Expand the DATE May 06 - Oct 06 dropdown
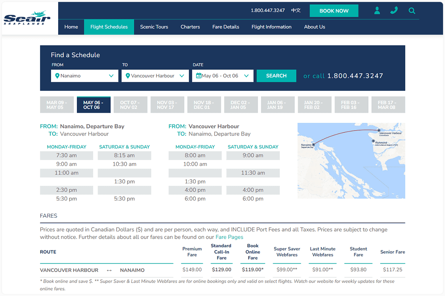445x296 pixels. pyautogui.click(x=222, y=76)
